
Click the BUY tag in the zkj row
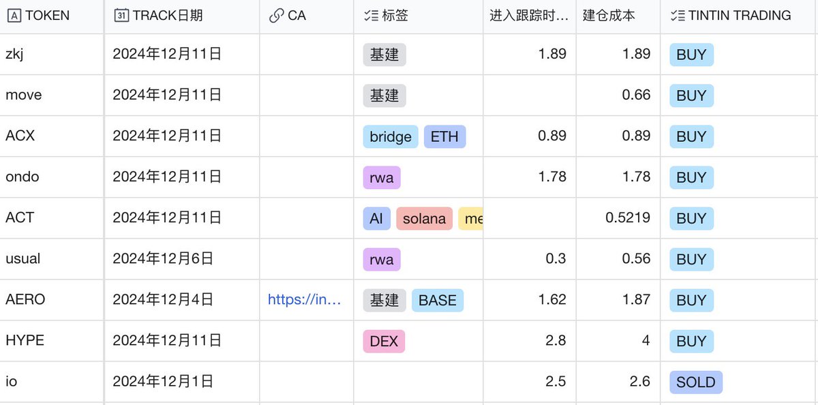691,55
